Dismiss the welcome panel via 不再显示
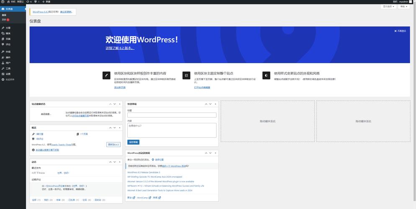The width and height of the screenshot is (416, 209). coord(400,31)
